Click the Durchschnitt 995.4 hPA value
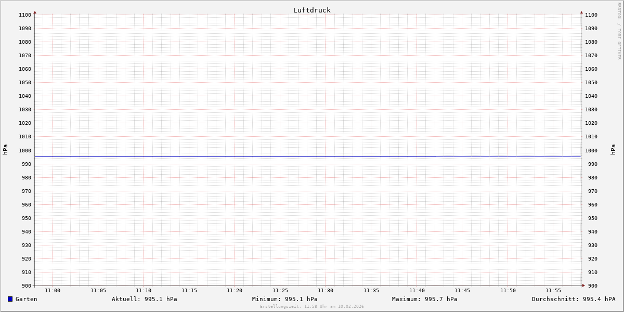Viewport: 624px width, 312px height. (x=573, y=299)
